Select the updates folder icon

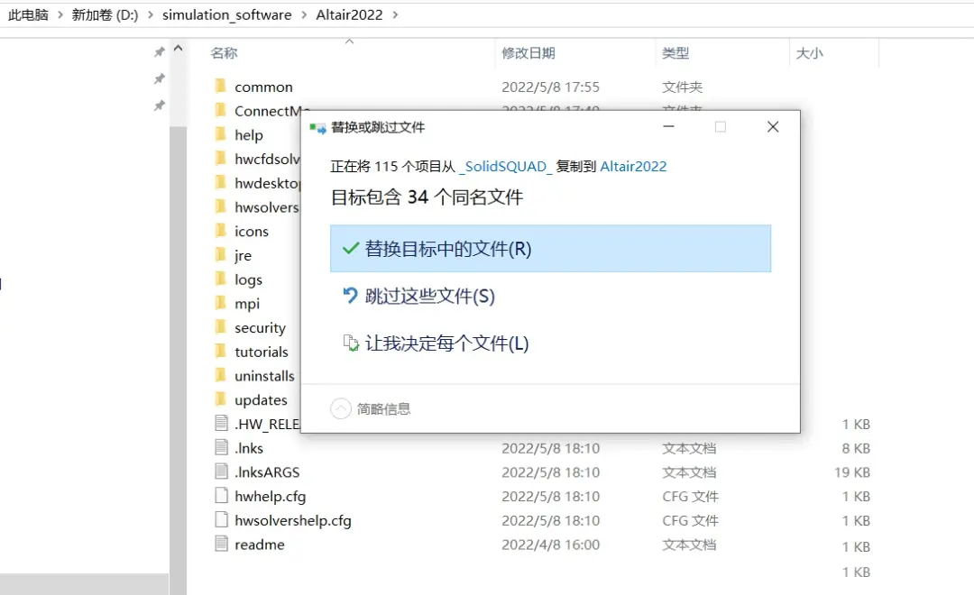click(x=221, y=399)
